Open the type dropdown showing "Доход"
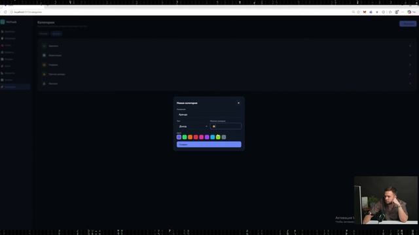Screen dimensions: 419x235 pos(192,126)
